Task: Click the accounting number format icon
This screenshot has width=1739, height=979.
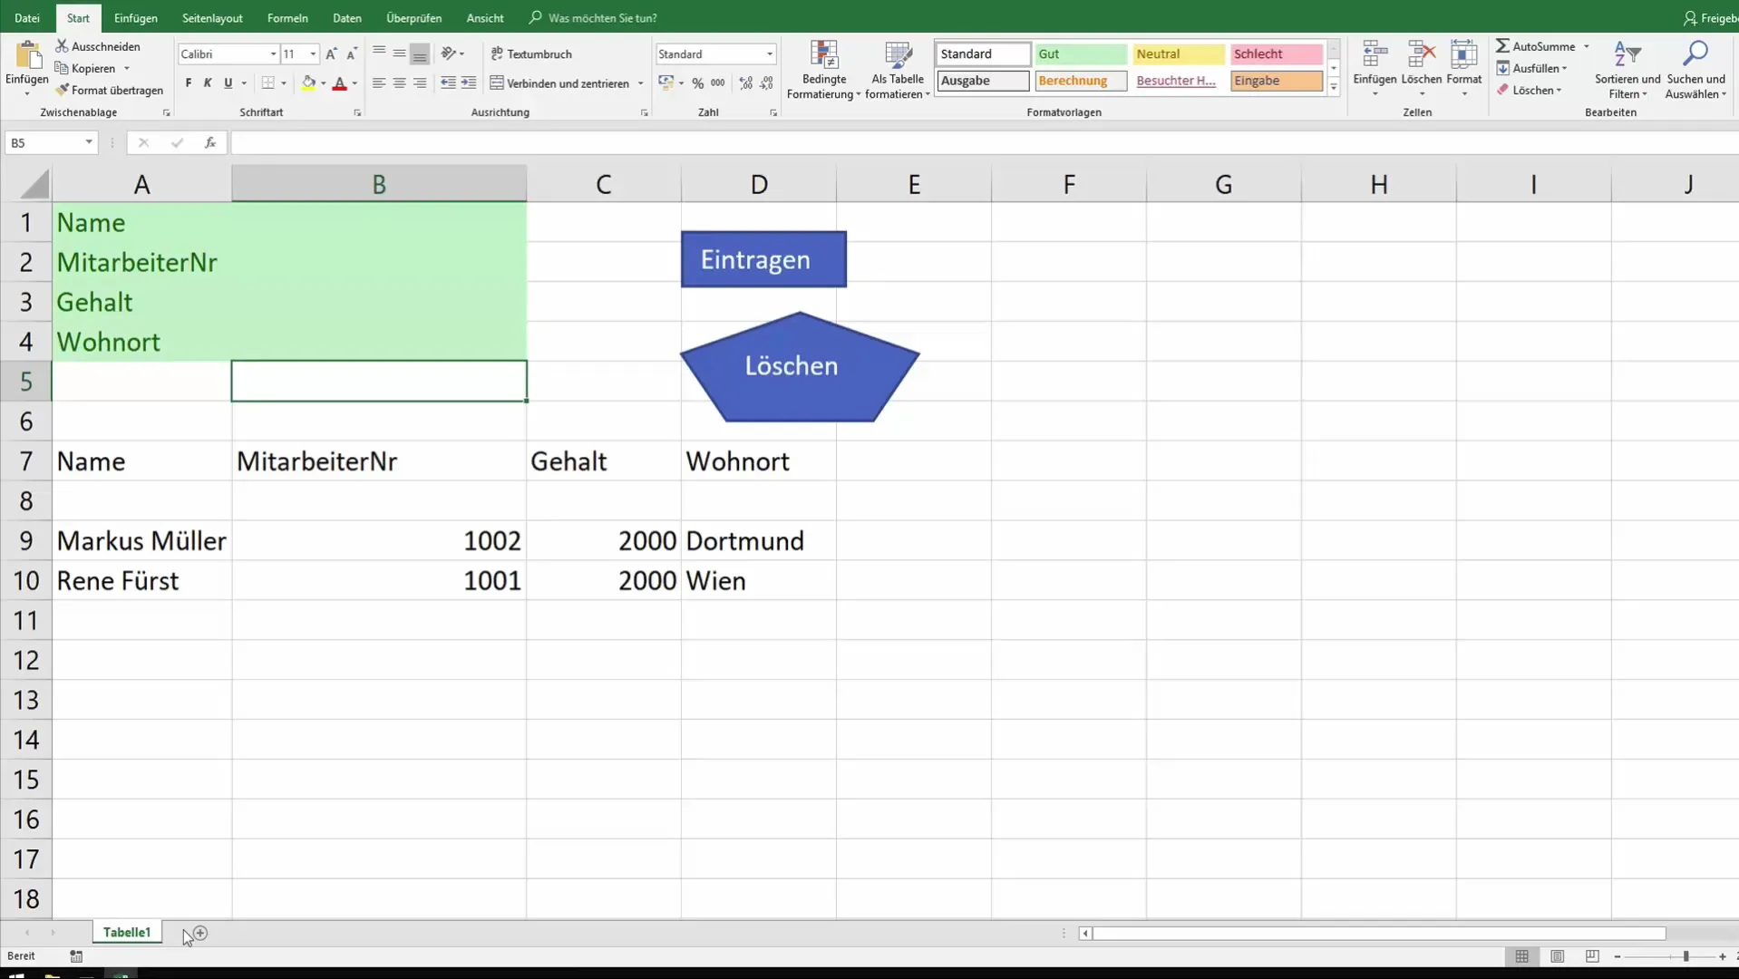Action: click(666, 83)
